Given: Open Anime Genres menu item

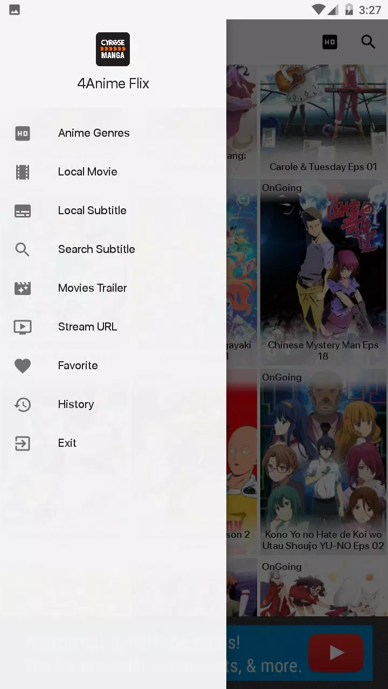Looking at the screenshot, I should 113,133.
